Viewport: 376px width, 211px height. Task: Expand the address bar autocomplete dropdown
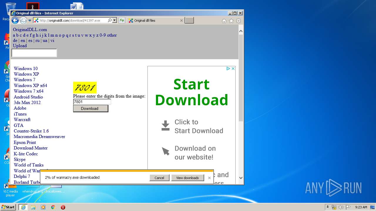point(115,21)
